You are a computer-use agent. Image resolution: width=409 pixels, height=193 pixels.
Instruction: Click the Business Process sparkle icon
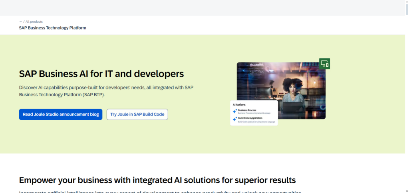coord(235,111)
